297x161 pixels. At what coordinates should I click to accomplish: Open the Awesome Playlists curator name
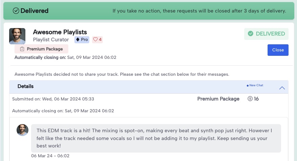(x=60, y=32)
